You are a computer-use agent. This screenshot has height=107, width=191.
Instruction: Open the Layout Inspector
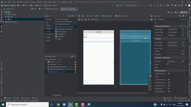point(181,98)
